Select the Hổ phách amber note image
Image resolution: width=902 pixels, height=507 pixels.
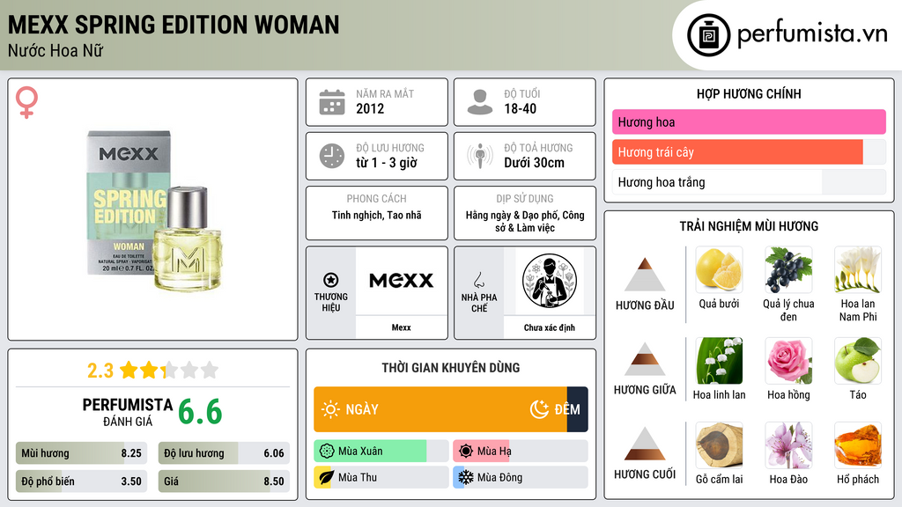coord(858,445)
